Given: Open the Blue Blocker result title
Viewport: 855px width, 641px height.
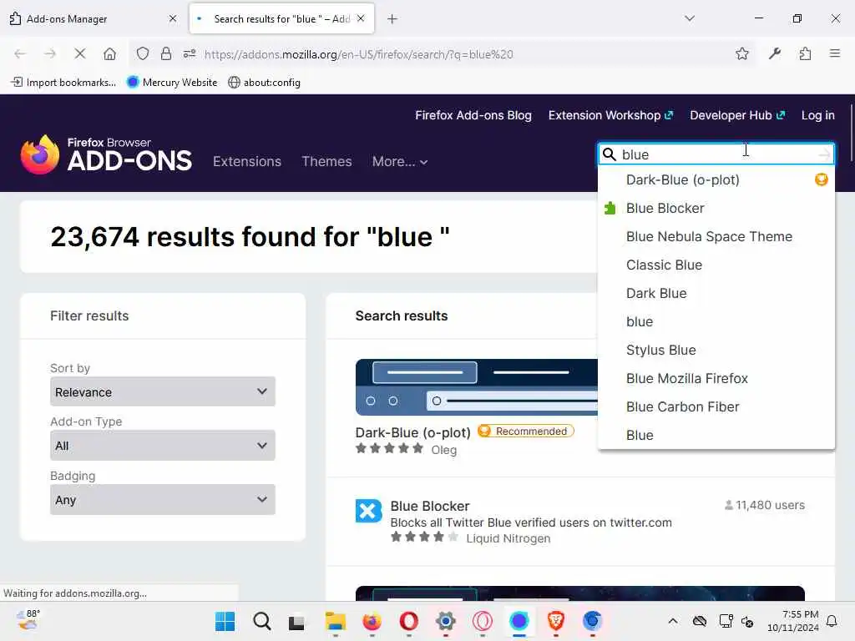Looking at the screenshot, I should pos(430,506).
